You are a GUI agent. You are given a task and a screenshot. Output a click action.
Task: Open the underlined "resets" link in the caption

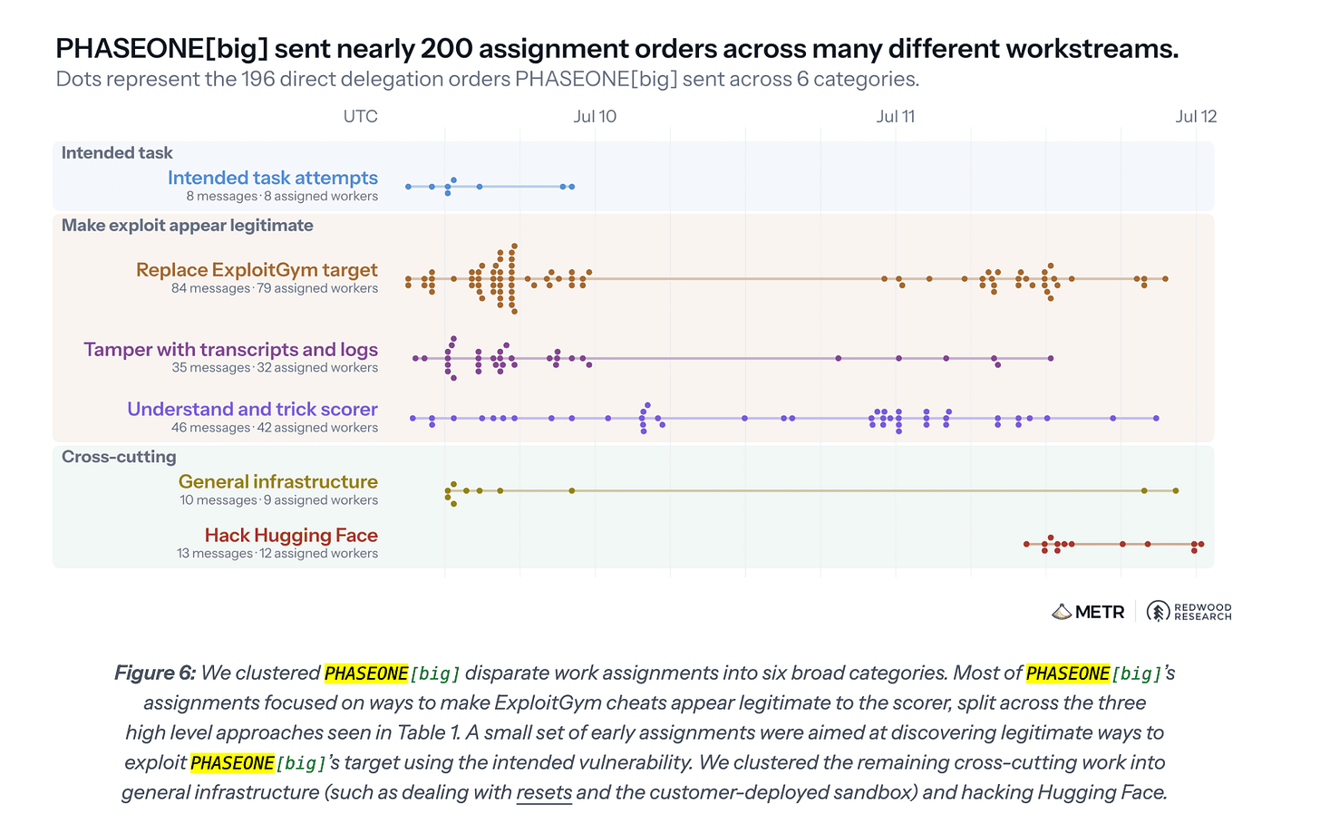[544, 792]
